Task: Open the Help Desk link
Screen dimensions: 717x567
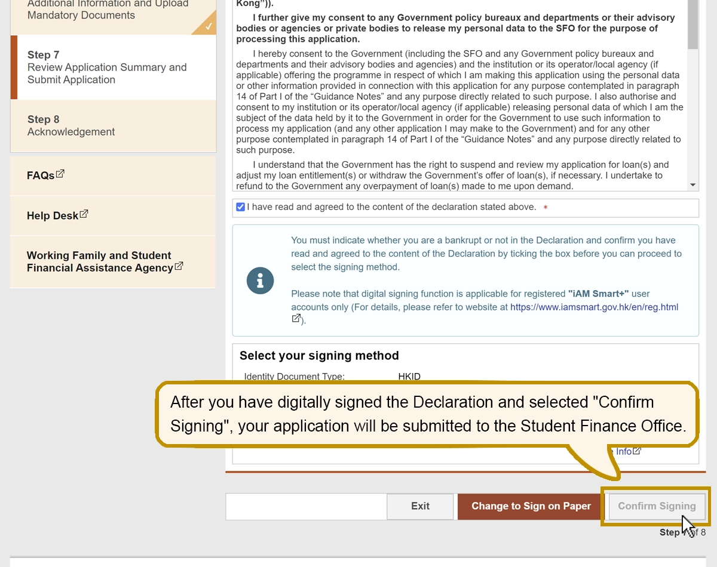Action: pyautogui.click(x=53, y=215)
